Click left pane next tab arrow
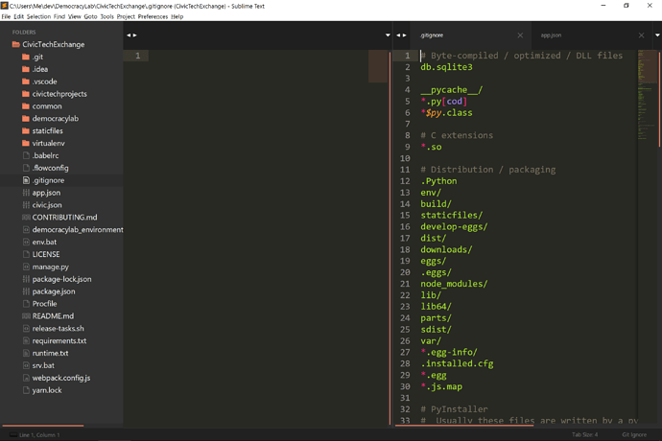 [x=135, y=35]
